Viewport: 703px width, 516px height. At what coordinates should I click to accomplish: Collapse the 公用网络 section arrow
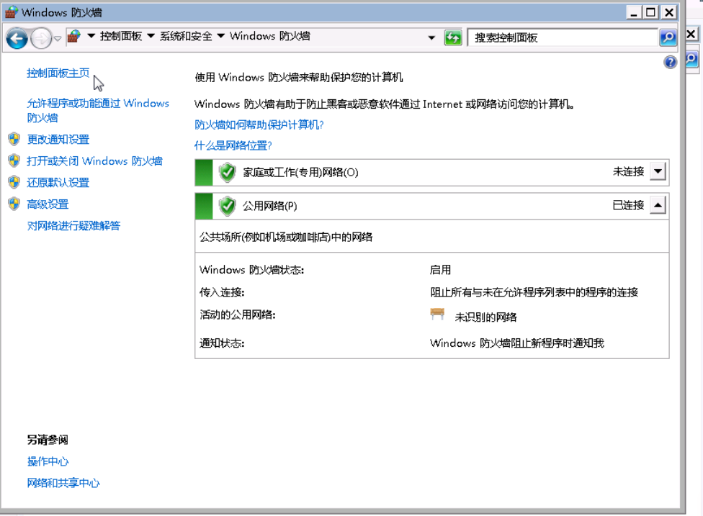pyautogui.click(x=658, y=205)
